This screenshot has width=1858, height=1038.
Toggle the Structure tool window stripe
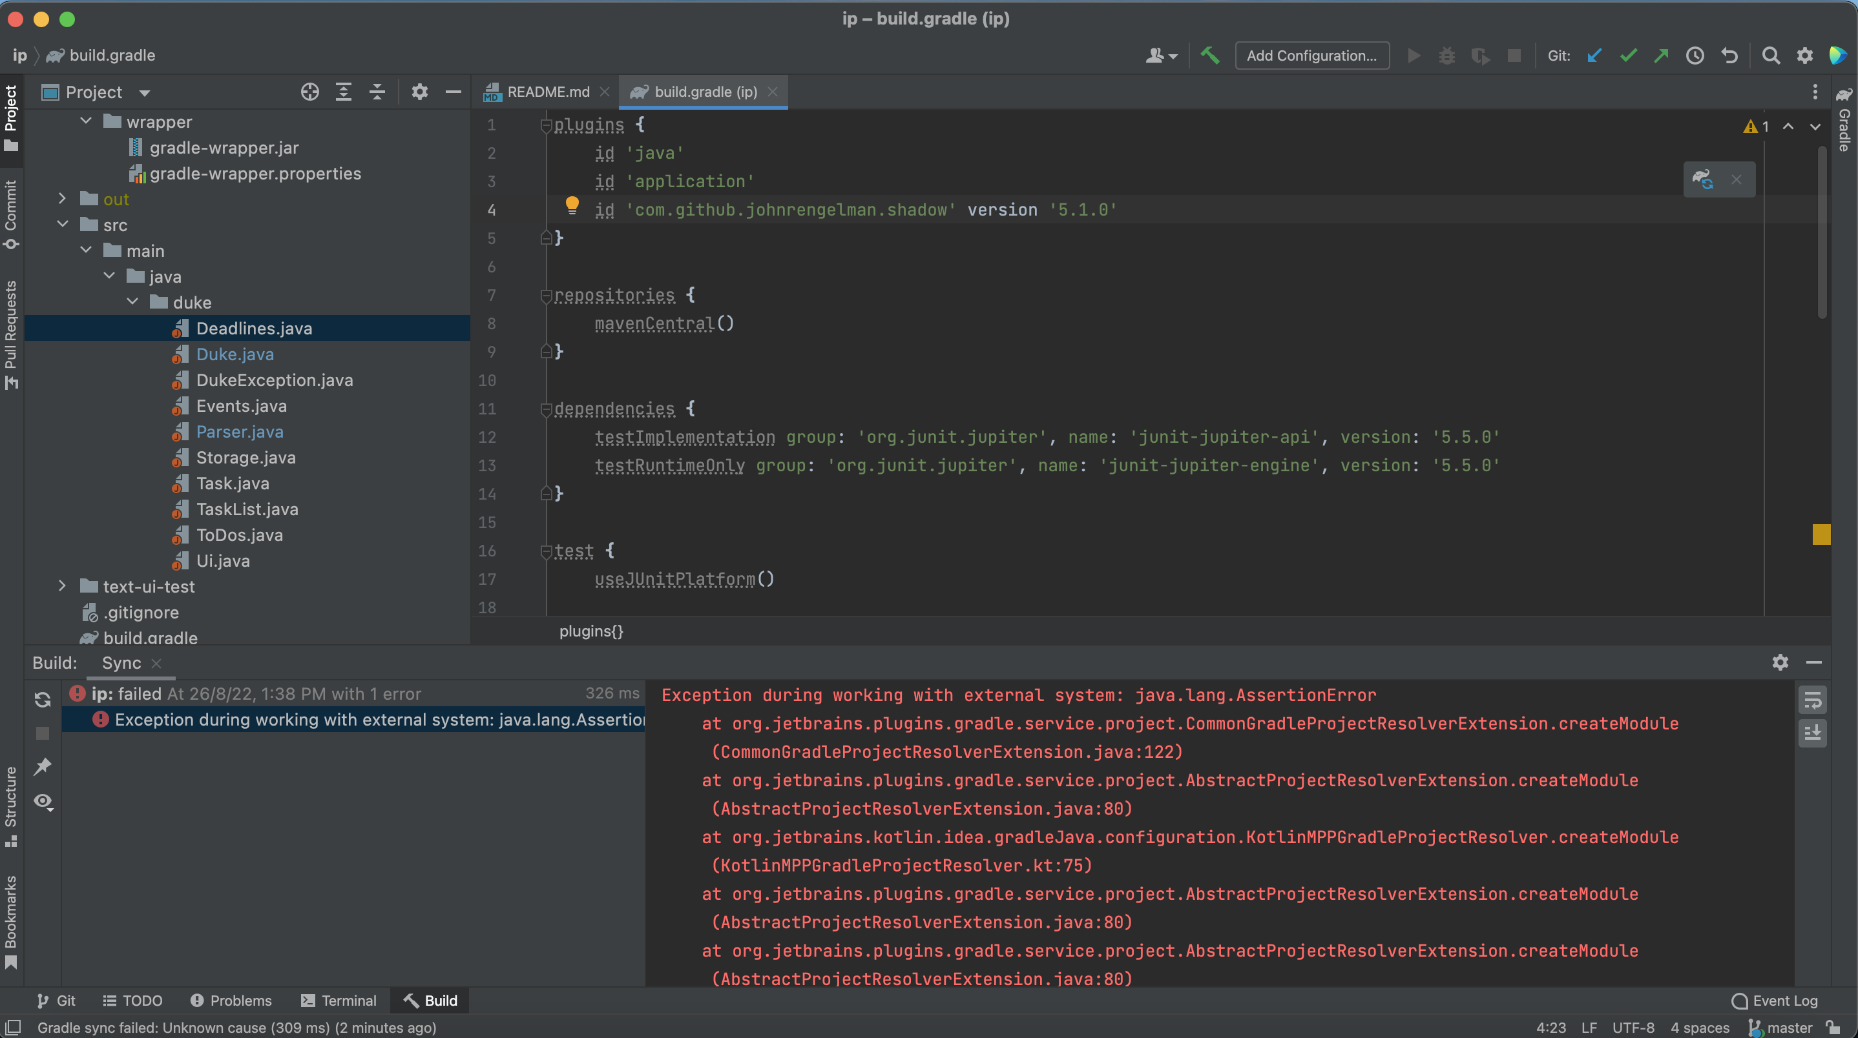point(11,806)
